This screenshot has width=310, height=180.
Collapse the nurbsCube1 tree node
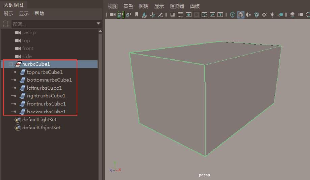[x=11, y=64]
